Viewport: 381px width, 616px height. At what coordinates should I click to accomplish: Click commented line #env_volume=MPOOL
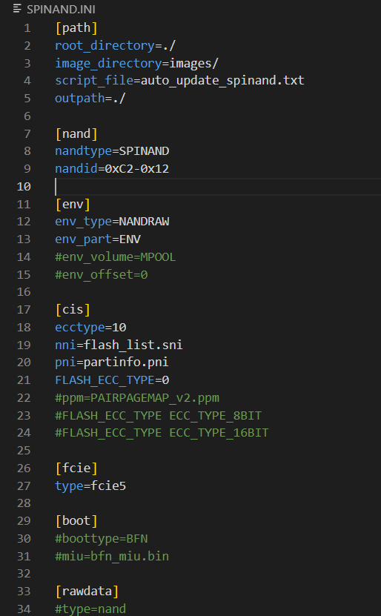point(115,257)
